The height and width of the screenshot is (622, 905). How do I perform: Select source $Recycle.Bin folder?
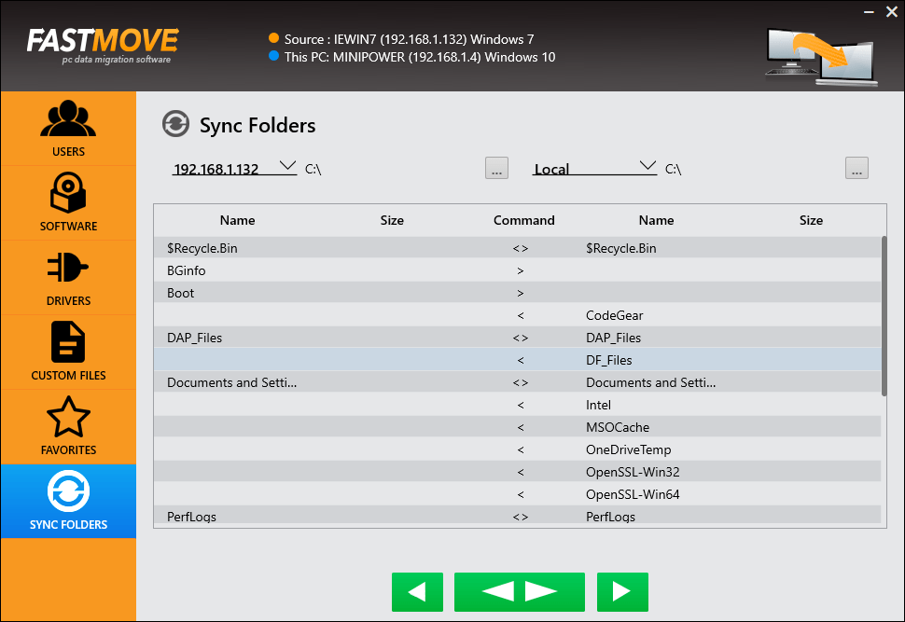(202, 248)
